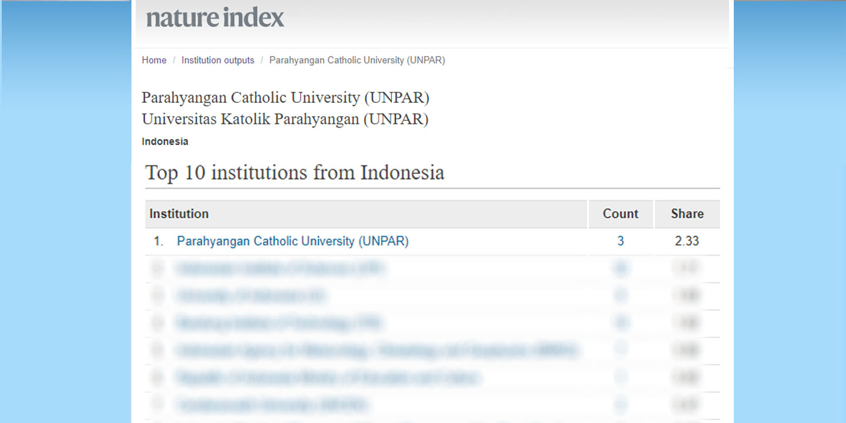Viewport: 846px width, 423px height.
Task: Click the blurred Share value in row three
Action: pos(687,296)
